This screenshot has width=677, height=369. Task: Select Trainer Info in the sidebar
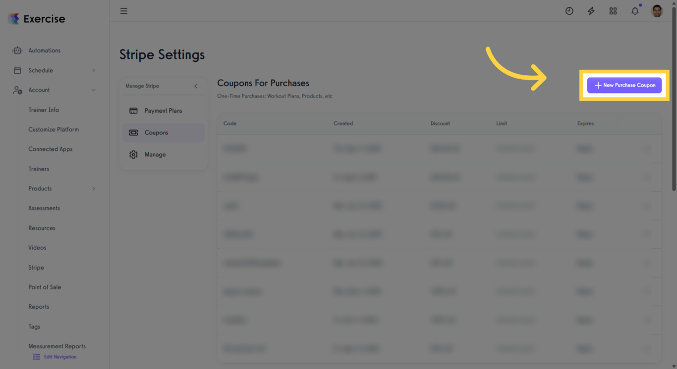click(43, 110)
